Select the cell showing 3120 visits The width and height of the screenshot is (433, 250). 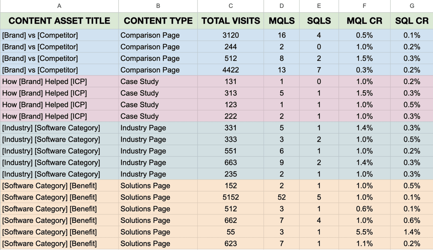pyautogui.click(x=231, y=35)
